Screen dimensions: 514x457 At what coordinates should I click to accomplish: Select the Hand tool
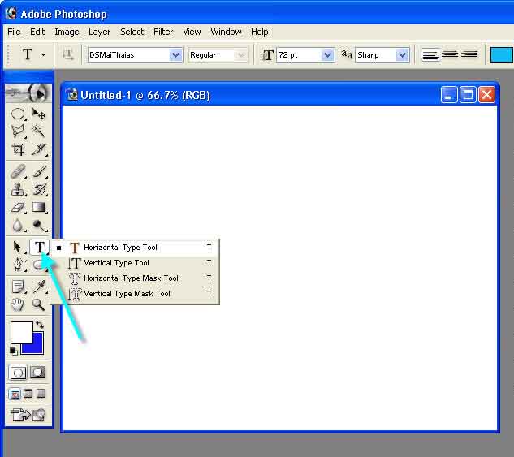tap(18, 304)
